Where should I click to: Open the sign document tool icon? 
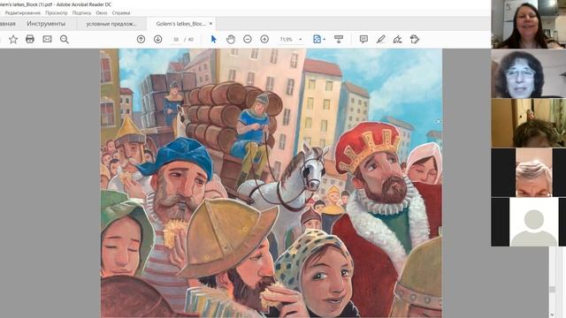point(397,39)
